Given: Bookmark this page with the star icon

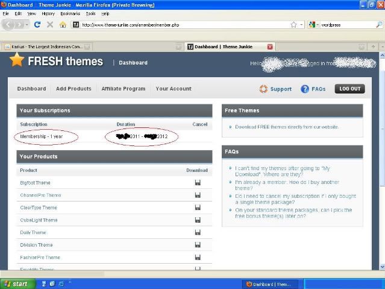Looking at the screenshot, I should click(x=293, y=25).
